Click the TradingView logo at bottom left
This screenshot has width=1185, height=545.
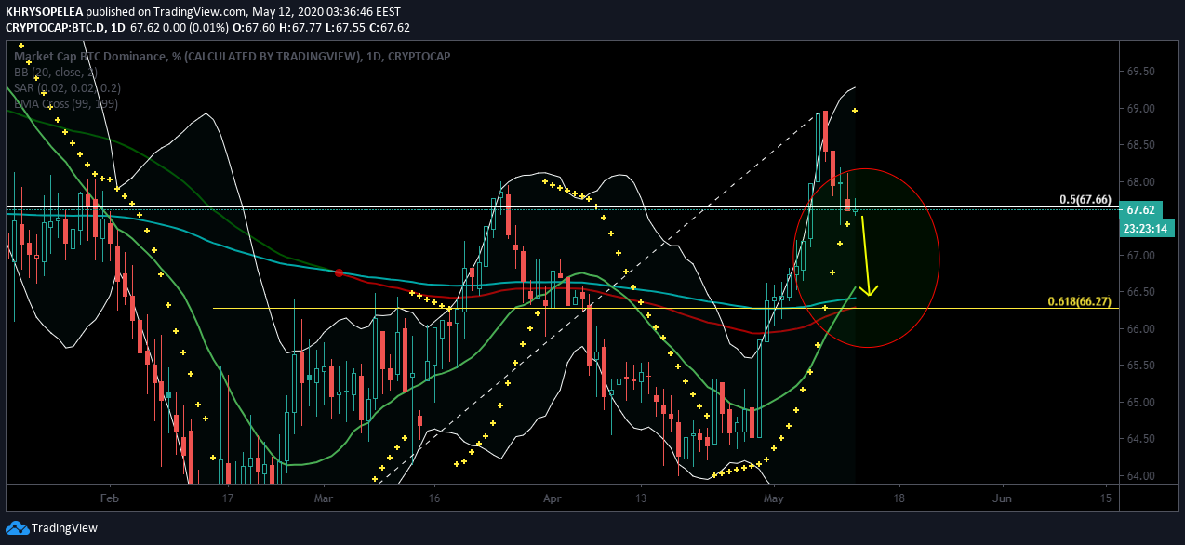click(51, 527)
